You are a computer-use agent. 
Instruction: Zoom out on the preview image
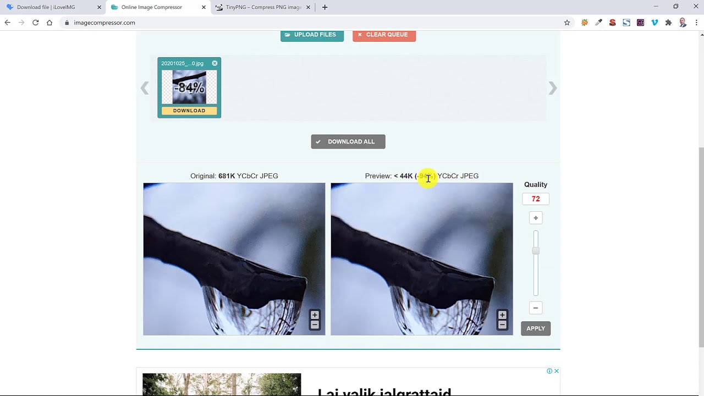coord(502,325)
